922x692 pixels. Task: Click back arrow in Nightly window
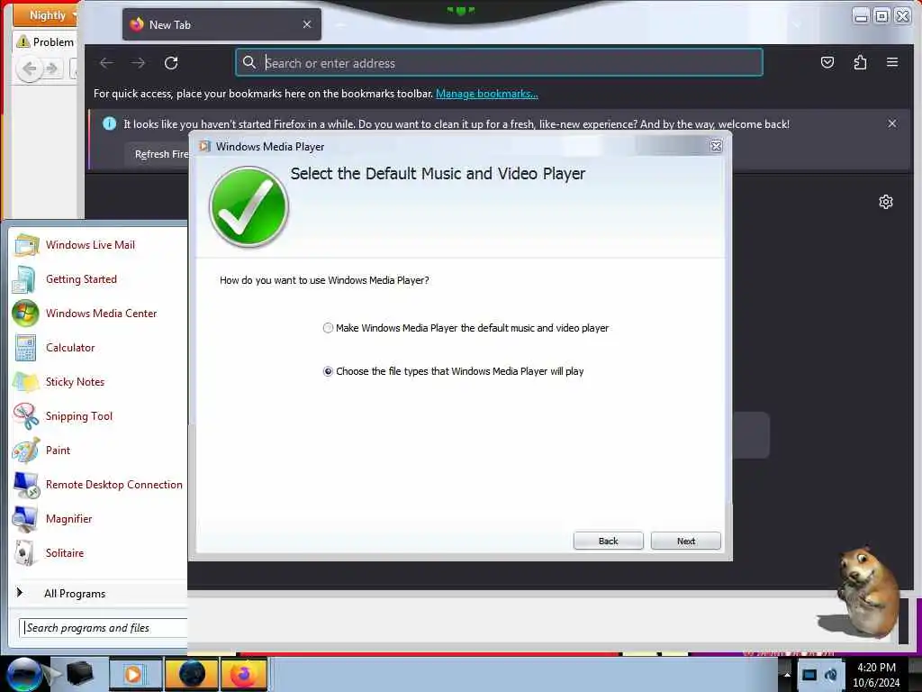30,68
